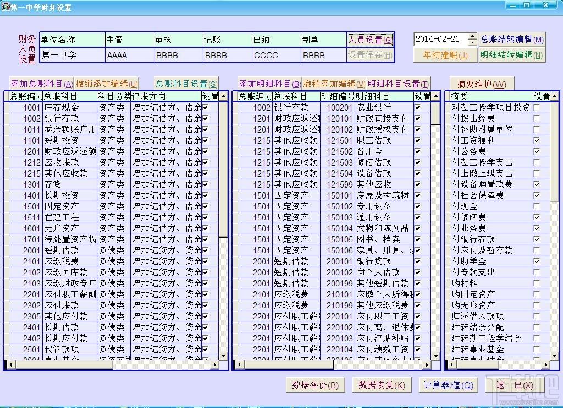The height and width of the screenshot is (408, 563).
Task: Open 明细结转编辑(N)
Action: pos(512,55)
